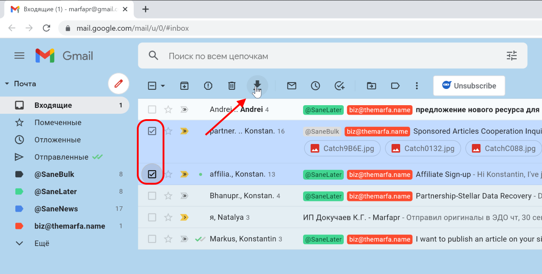Add selected messages to Tasks
Viewport: 542px width, 274px height.
(339, 86)
